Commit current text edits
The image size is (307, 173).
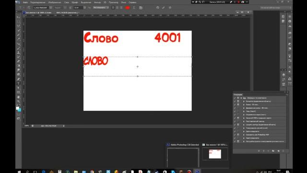pyautogui.click(x=163, y=8)
